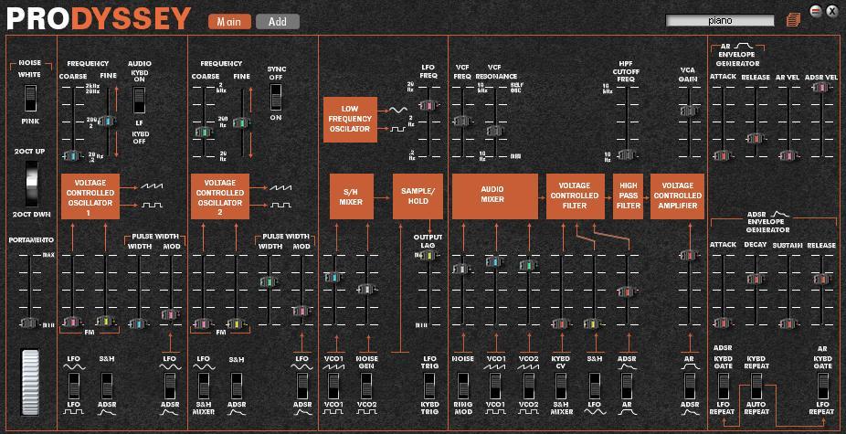Click the Portamento slider knob
The width and height of the screenshot is (846, 434).
(x=31, y=323)
